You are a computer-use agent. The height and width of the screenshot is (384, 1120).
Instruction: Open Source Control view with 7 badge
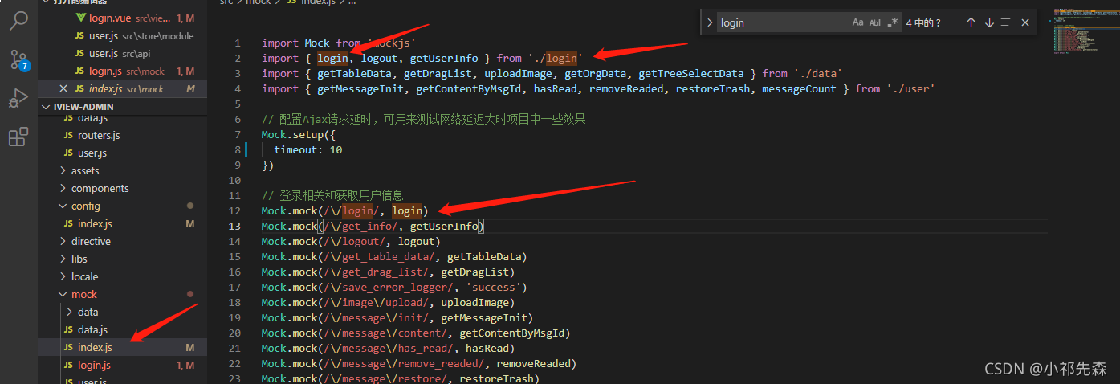(x=18, y=59)
